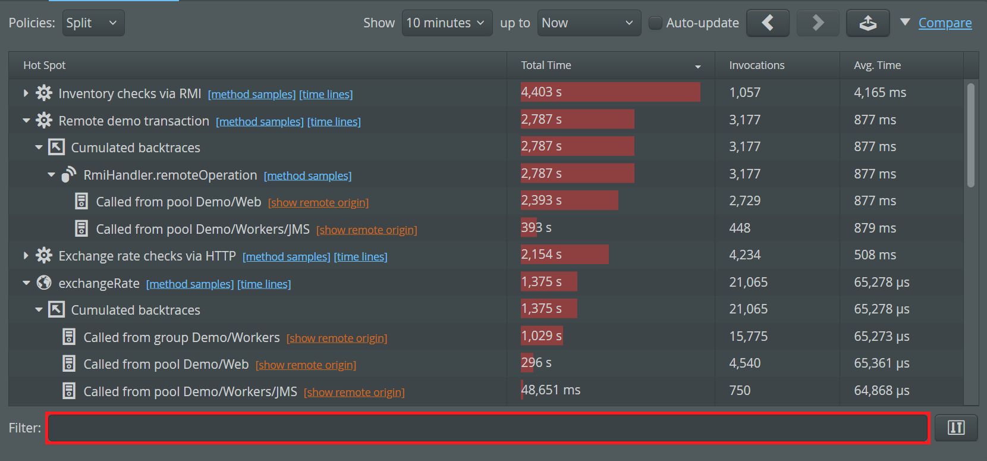Click the export button icon in toolbar
Screen dimensions: 987x461
(867, 23)
